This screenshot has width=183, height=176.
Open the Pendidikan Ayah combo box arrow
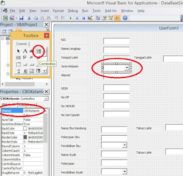pyautogui.click(x=124, y=171)
